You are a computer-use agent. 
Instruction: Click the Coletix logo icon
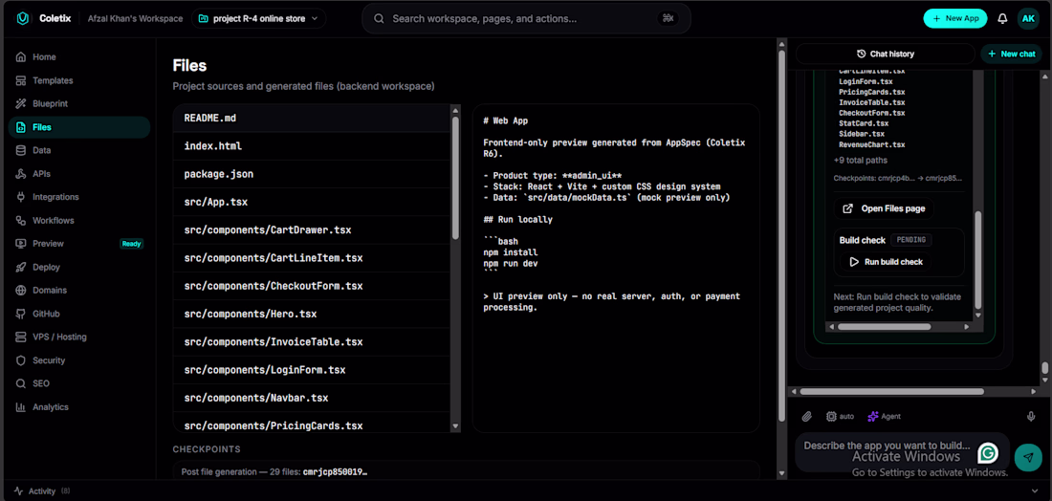pos(23,18)
